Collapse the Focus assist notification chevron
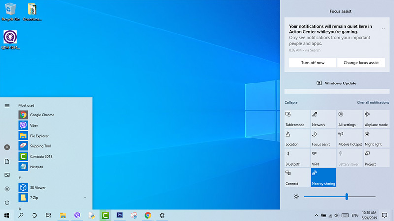This screenshot has height=221, width=394. click(384, 28)
